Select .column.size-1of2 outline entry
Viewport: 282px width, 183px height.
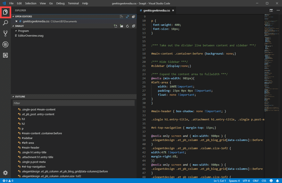[74, 176]
